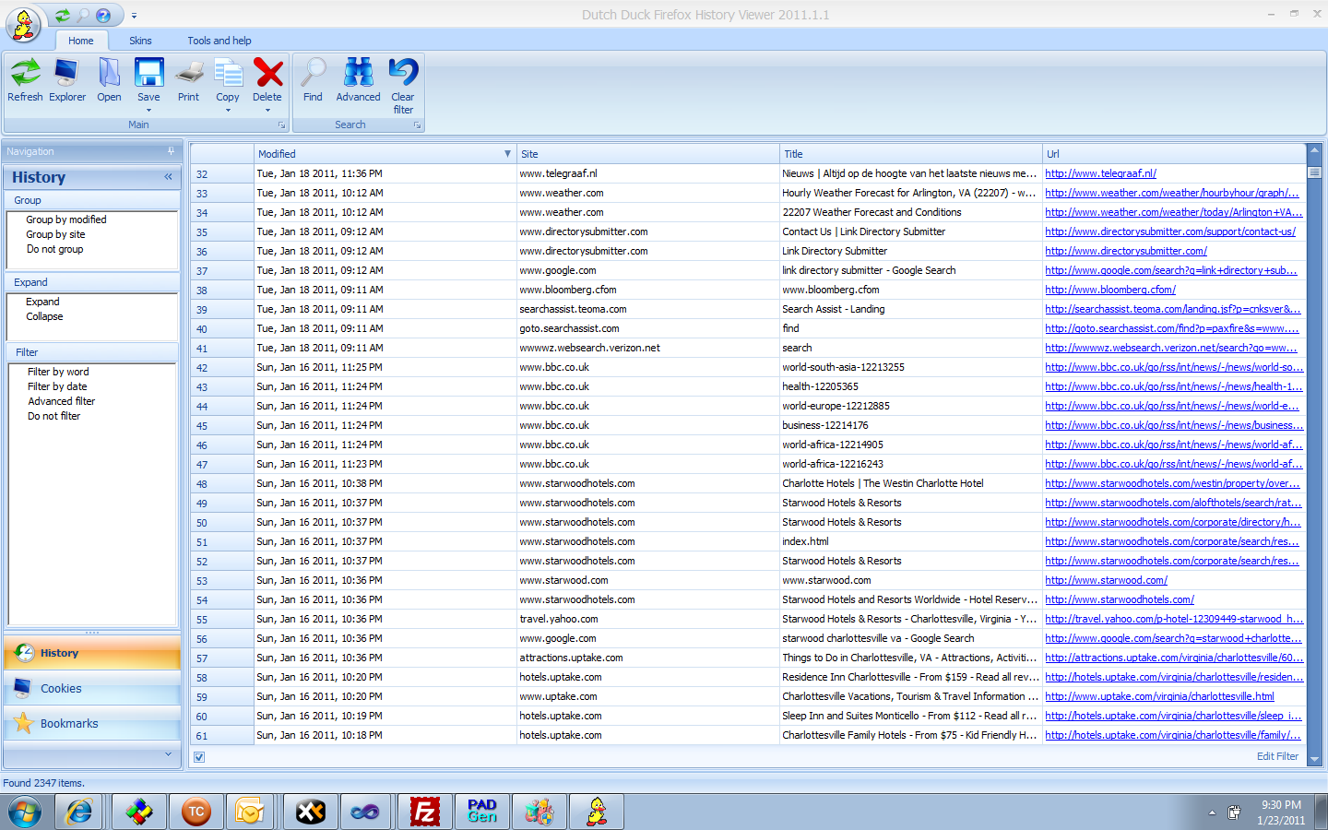The image size is (1328, 830).
Task: Print the history list
Action: pos(188,80)
